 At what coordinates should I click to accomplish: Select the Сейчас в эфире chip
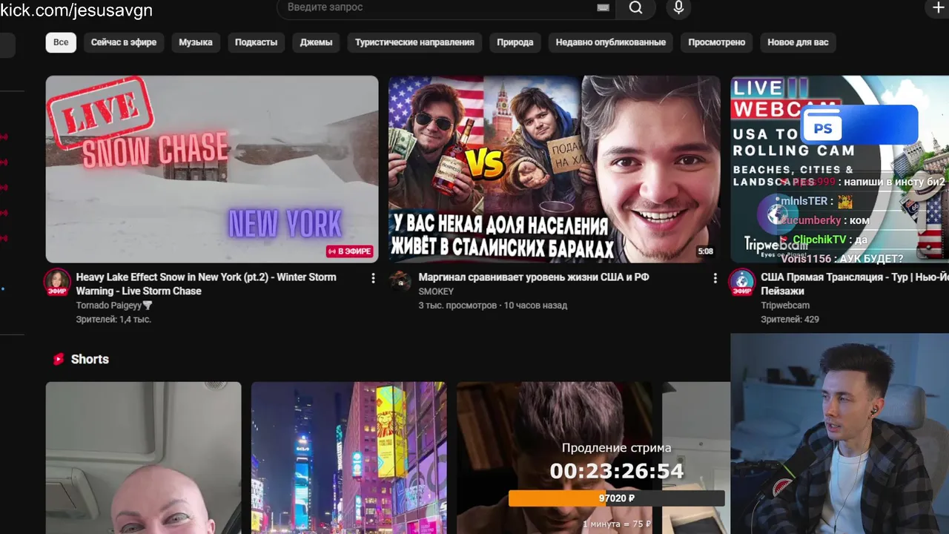pos(124,42)
